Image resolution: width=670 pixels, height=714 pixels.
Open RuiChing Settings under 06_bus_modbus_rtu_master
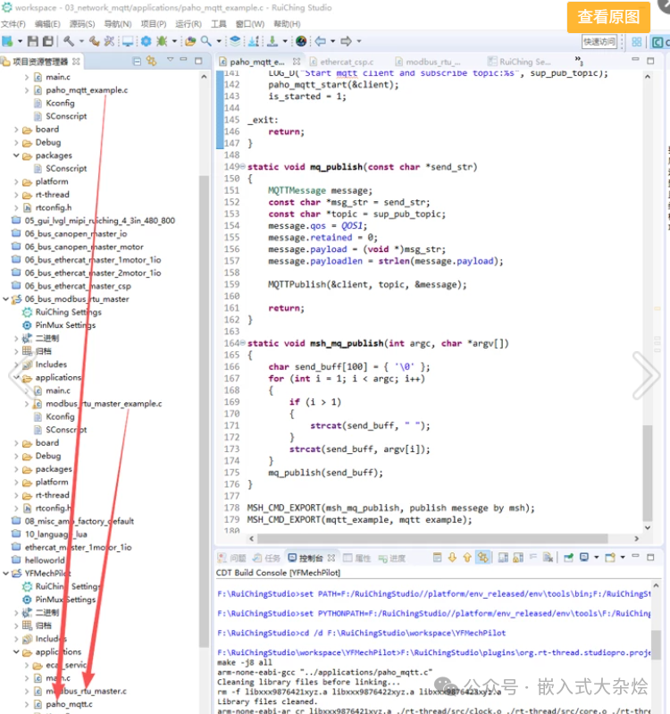click(x=68, y=313)
